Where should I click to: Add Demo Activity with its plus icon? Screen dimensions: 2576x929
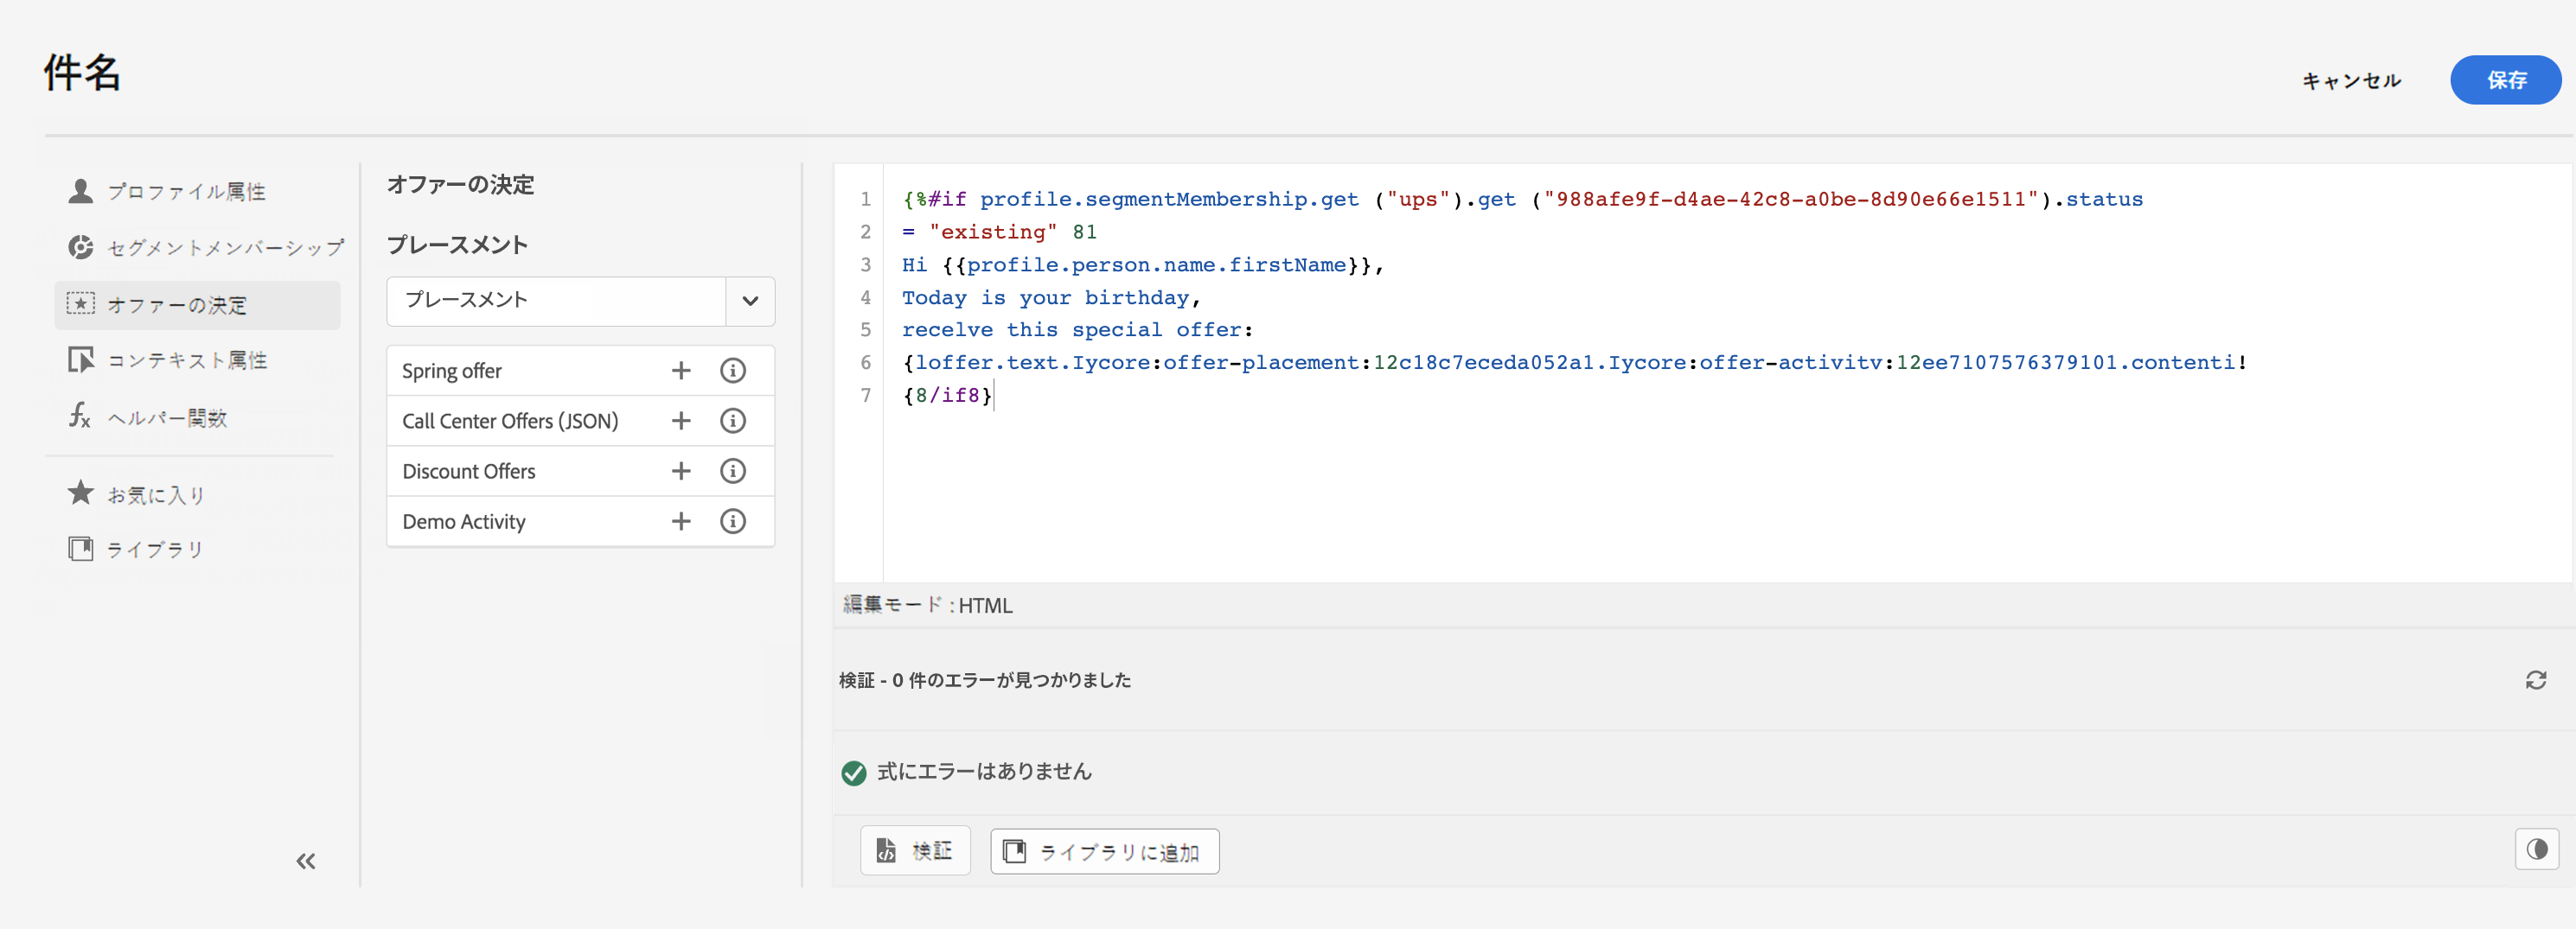[x=681, y=521]
